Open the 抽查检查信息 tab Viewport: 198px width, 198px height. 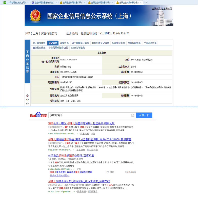coord(39,48)
